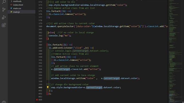Remove the breakpoint at line 404
The width and height of the screenshot is (184, 103).
pyautogui.click(x=37, y=100)
